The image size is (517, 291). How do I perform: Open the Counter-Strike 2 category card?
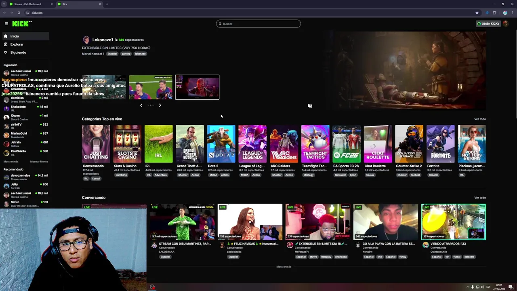point(409,144)
